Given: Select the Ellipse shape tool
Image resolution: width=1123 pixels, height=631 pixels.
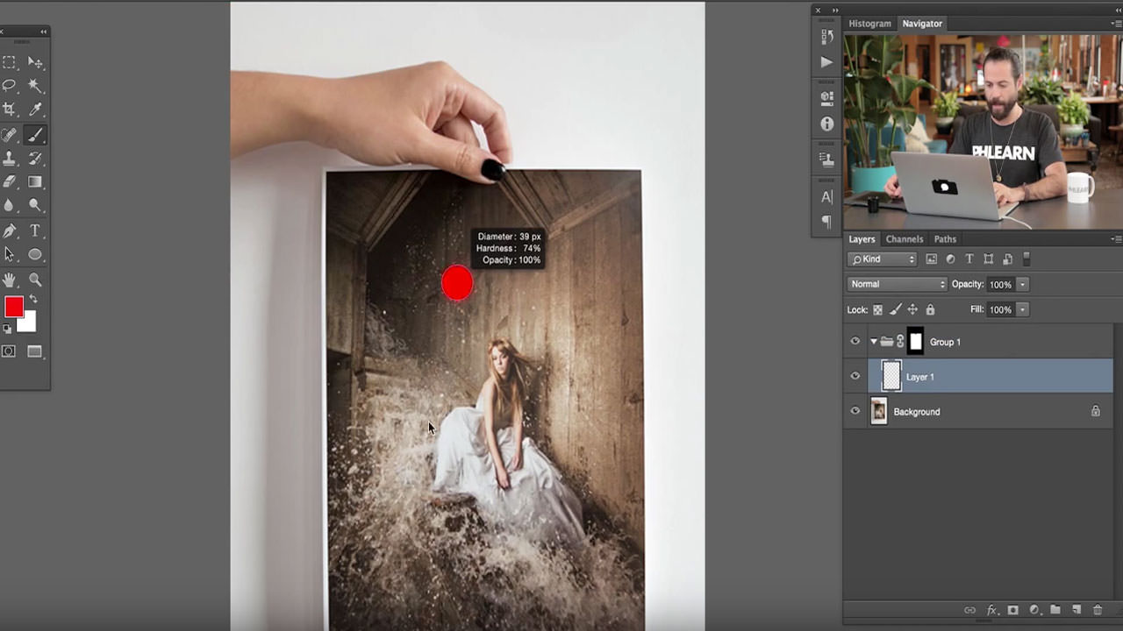Looking at the screenshot, I should [x=35, y=254].
